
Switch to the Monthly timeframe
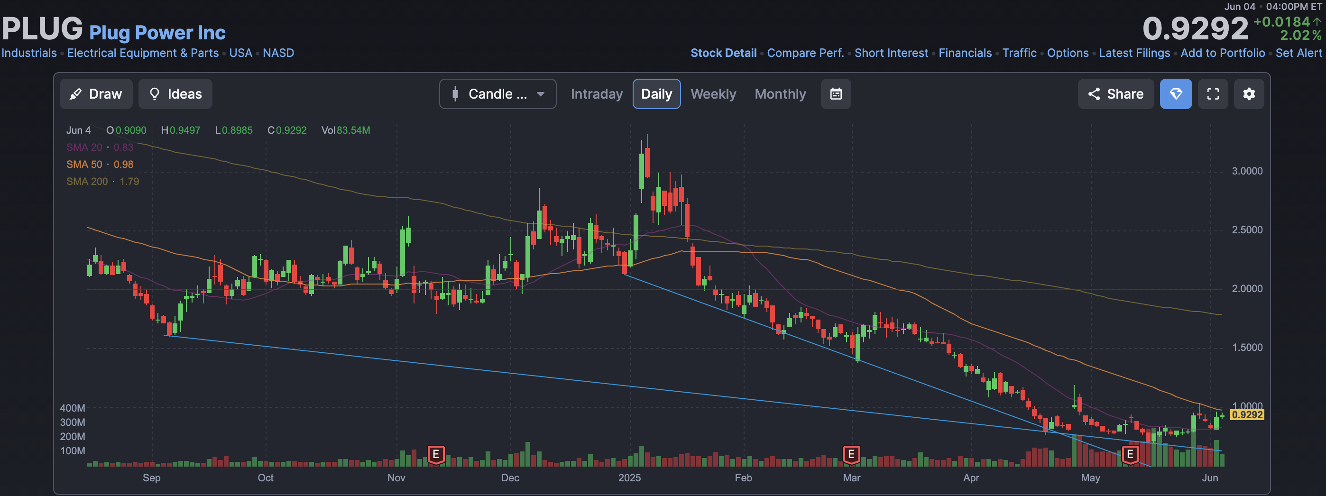[780, 93]
